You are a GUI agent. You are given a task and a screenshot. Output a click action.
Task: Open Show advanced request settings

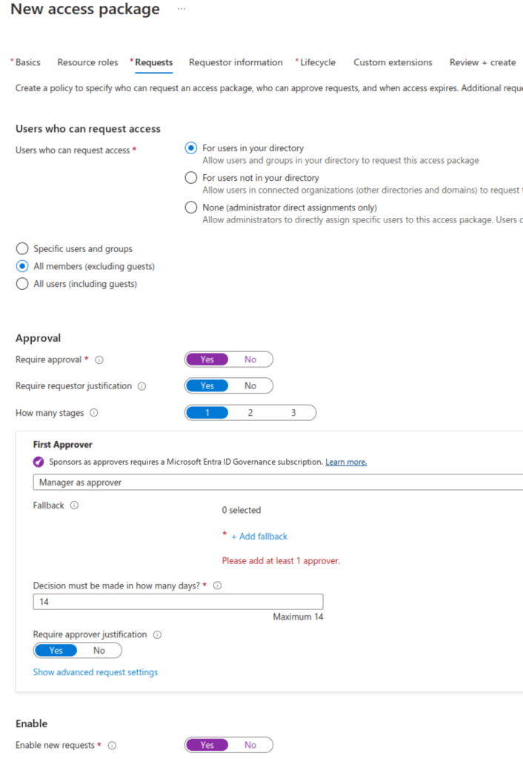pyautogui.click(x=96, y=672)
